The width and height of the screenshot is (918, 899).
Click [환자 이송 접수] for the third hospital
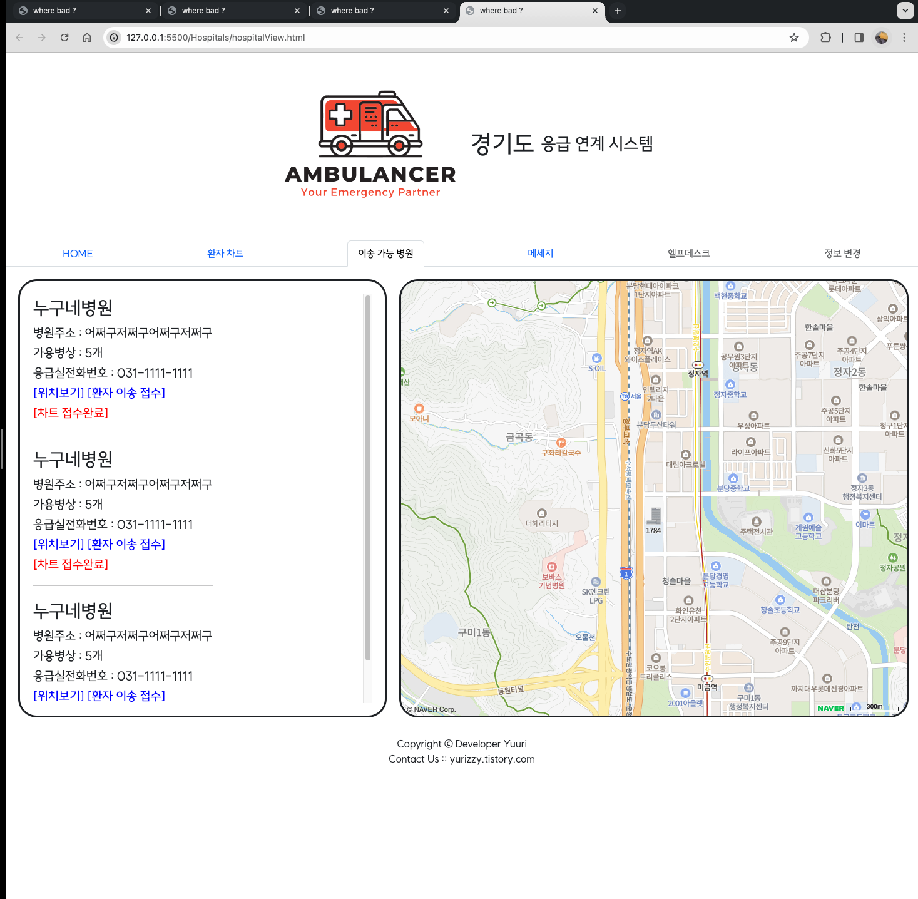pos(126,696)
